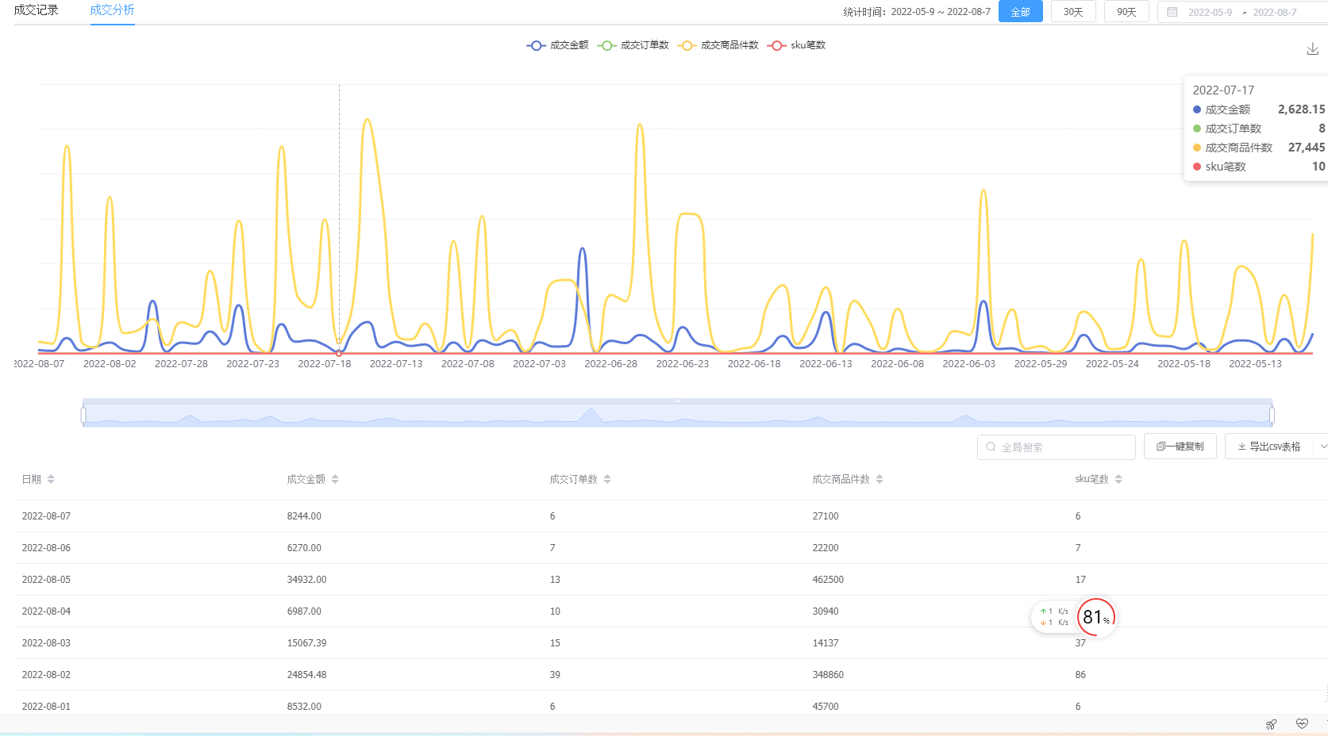Click the 2022-08-04 date cell
The height and width of the screenshot is (736, 1328).
tap(46, 611)
